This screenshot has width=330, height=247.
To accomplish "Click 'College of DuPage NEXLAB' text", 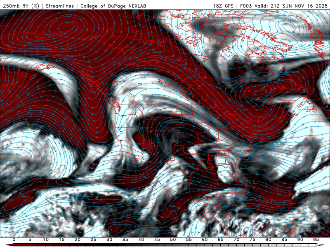I will pyautogui.click(x=113, y=6).
